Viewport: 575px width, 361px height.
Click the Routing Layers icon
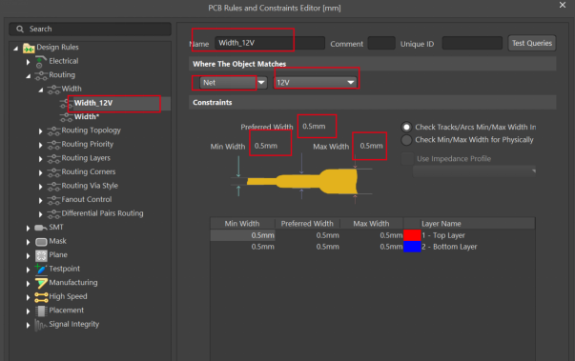point(54,158)
